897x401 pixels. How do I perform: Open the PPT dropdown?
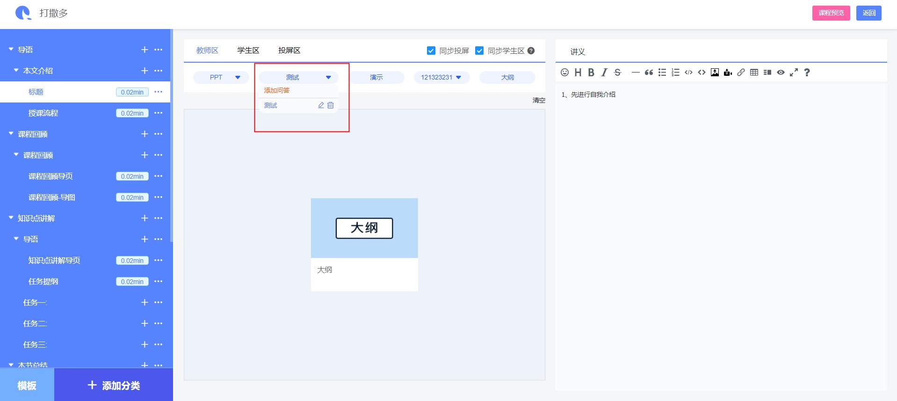[x=221, y=77]
